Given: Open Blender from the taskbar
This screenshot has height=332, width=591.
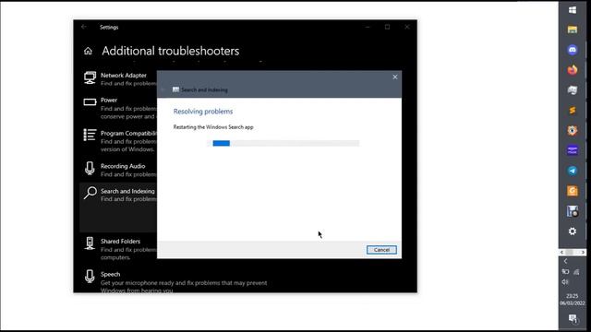Looking at the screenshot, I should point(573,130).
